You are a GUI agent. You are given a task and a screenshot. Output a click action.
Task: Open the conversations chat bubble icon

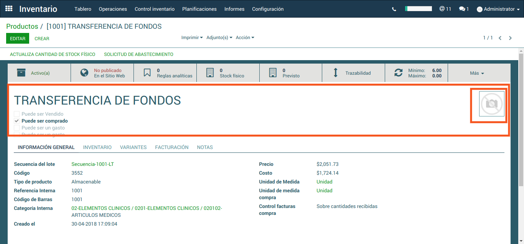[462, 9]
